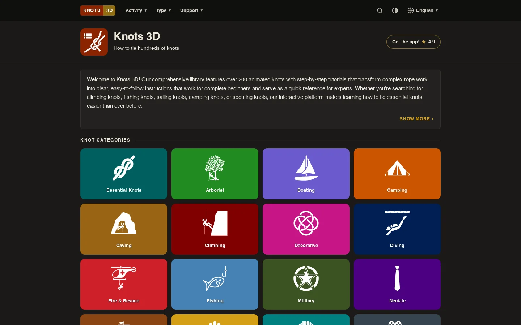521x325 pixels.
Task: Open the Decorative knot icon
Action: 306,223
